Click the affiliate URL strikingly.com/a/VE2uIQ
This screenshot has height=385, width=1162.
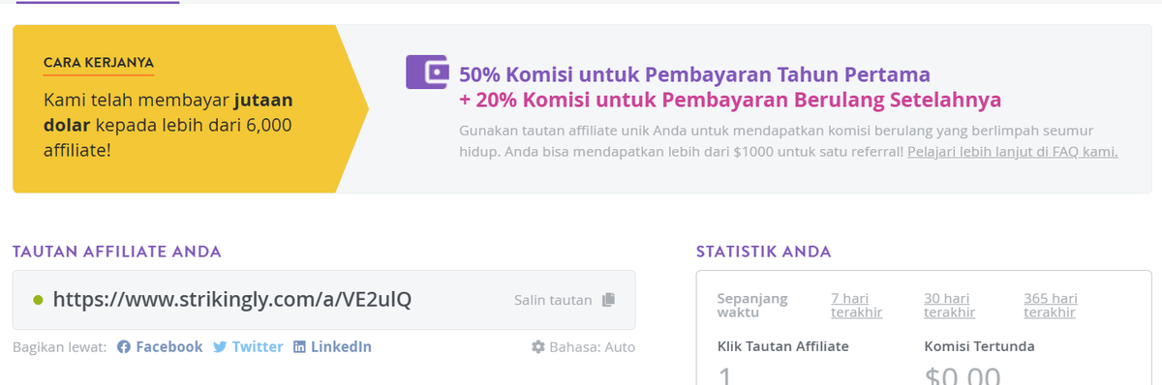tap(231, 300)
